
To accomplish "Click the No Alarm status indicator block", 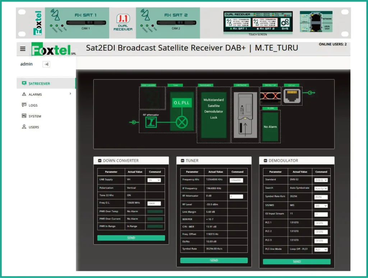I will coord(270,128).
